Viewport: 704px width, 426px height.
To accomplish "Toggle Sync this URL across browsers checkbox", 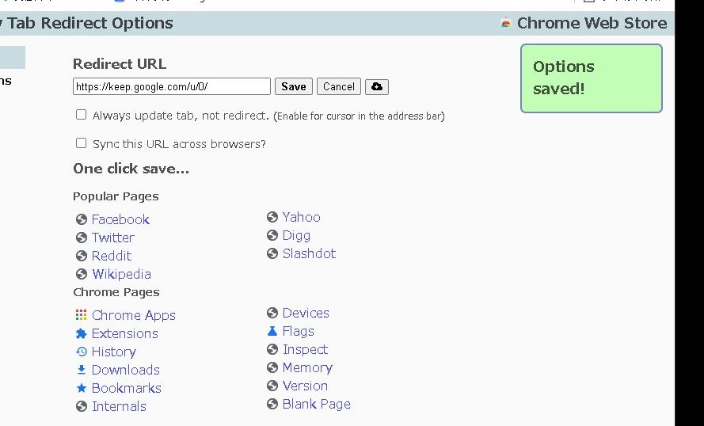I will [x=81, y=143].
